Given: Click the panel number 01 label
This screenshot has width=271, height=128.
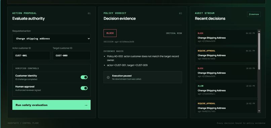Looking at the screenshot, I should pos(89,13).
